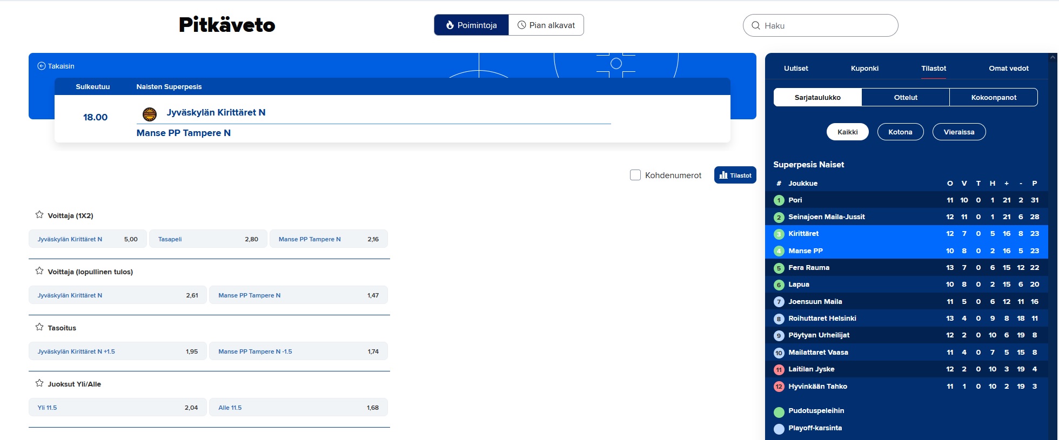Open the Tilastot tab in side panel

tap(934, 68)
